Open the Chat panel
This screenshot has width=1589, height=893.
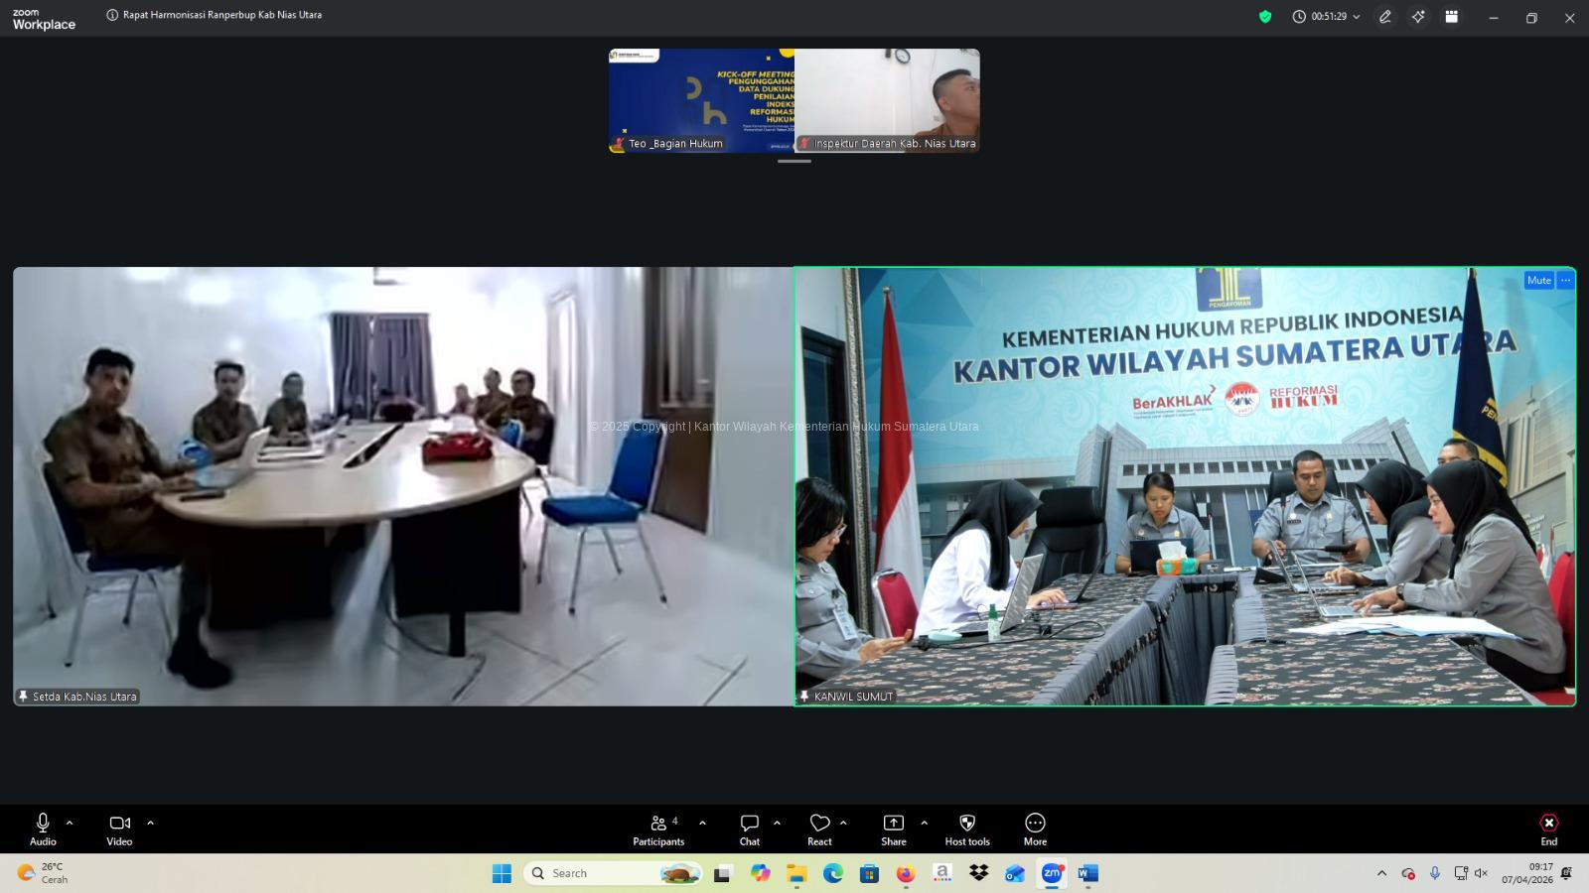750,829
